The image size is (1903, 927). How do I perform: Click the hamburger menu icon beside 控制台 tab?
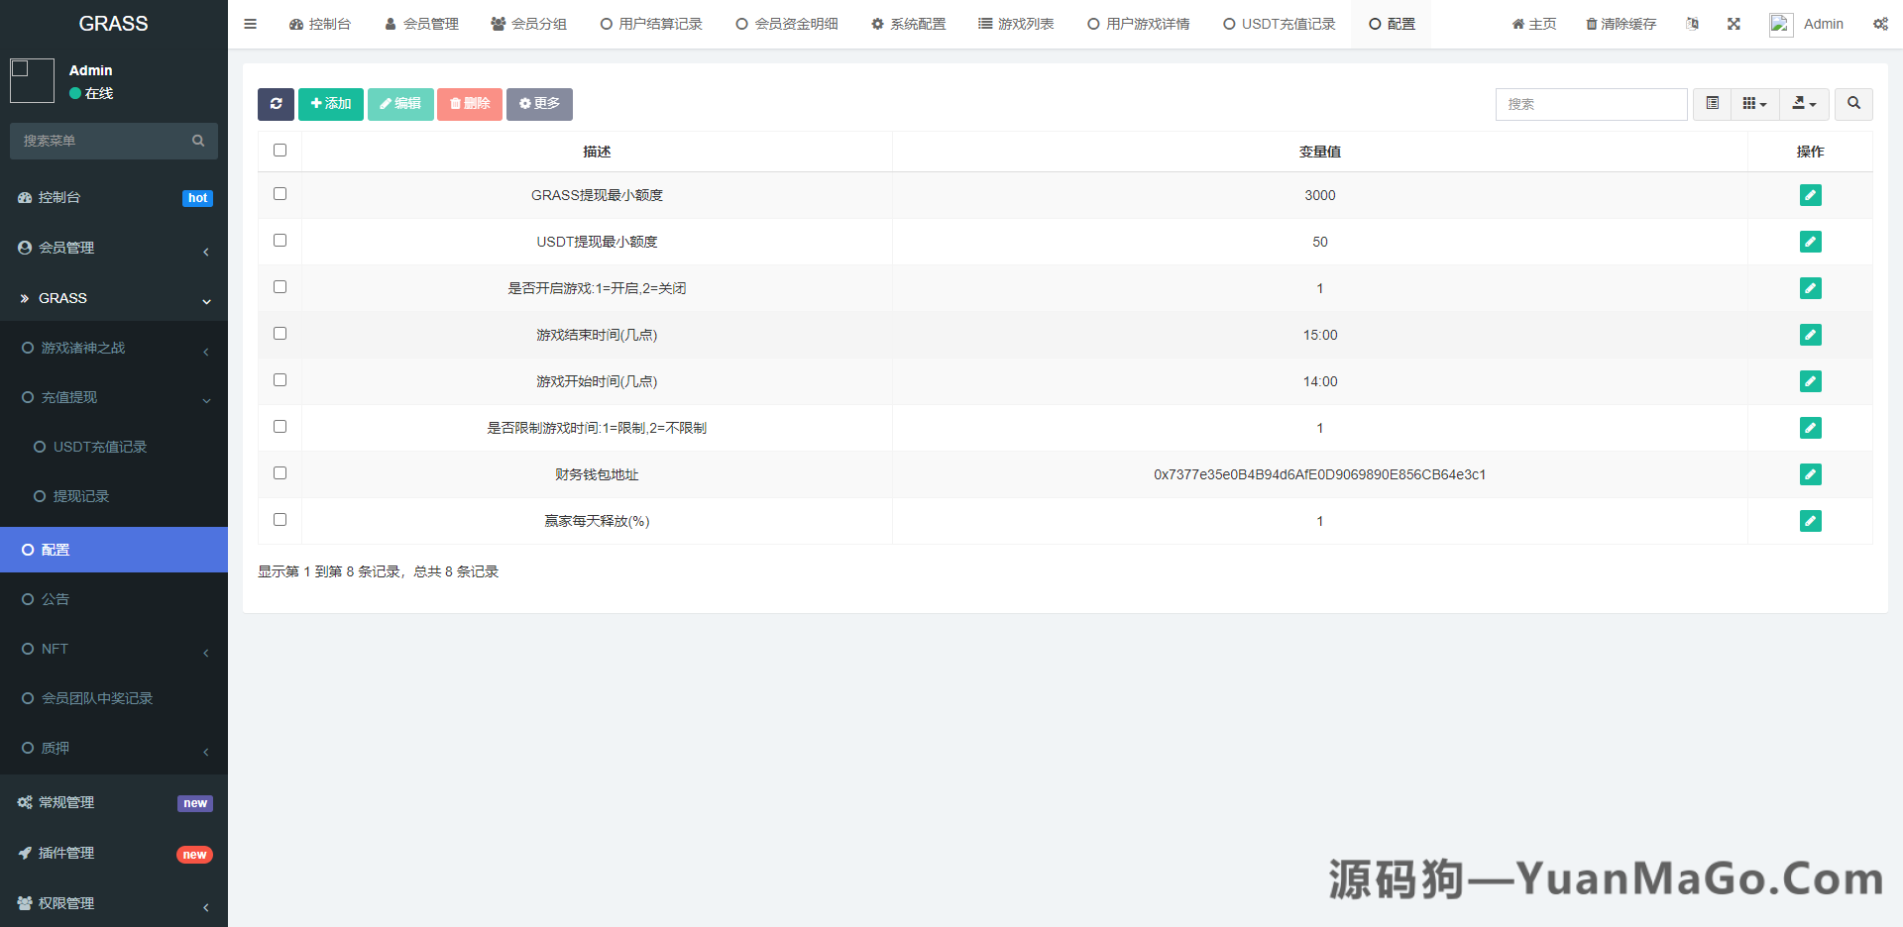[x=250, y=24]
